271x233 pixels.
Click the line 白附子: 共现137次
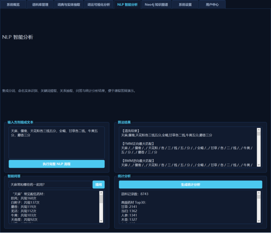[25, 203]
